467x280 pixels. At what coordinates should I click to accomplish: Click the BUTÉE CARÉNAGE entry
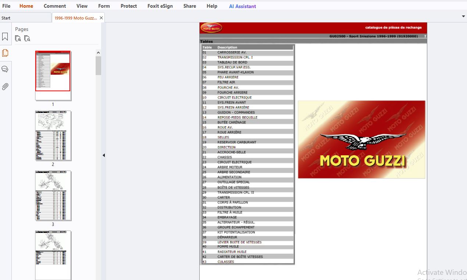(232, 123)
